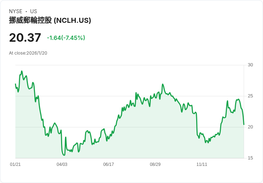The width and height of the screenshot is (263, 183).
Task: Click the 04/03 x-axis date label
Action: [x=62, y=164]
